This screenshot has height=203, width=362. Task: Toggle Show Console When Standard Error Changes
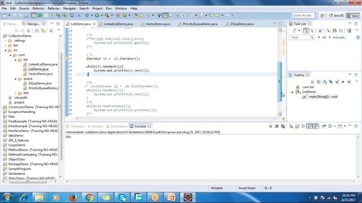point(316,126)
